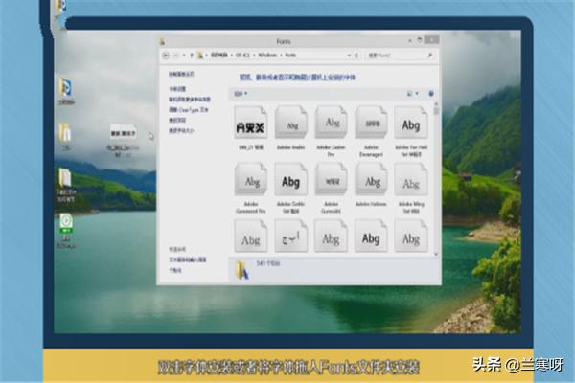This screenshot has height=383, width=575.
Task: Select the Adobe Hebrew font icon
Action: click(371, 180)
